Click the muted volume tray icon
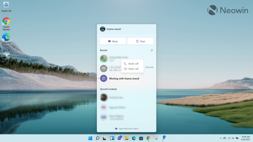Image resolution: width=253 pixels, height=142 pixels. coord(233,138)
